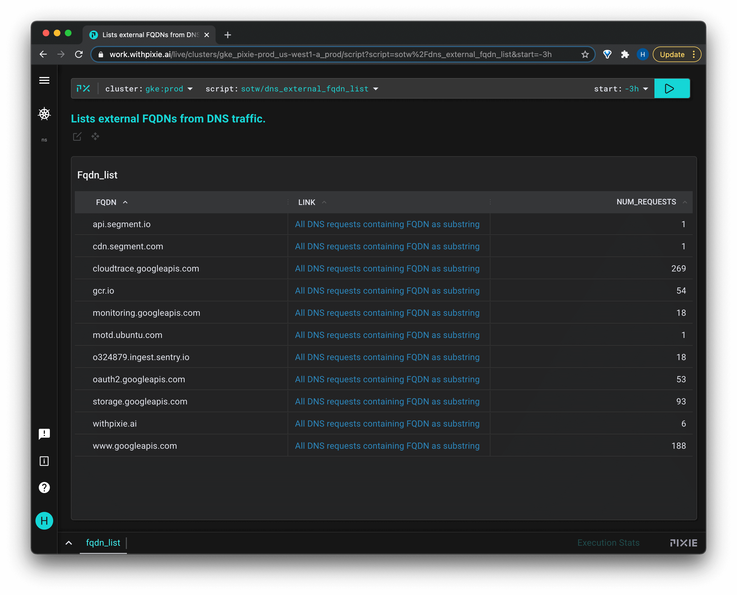Toggle sort on the FQDN column

click(106, 202)
